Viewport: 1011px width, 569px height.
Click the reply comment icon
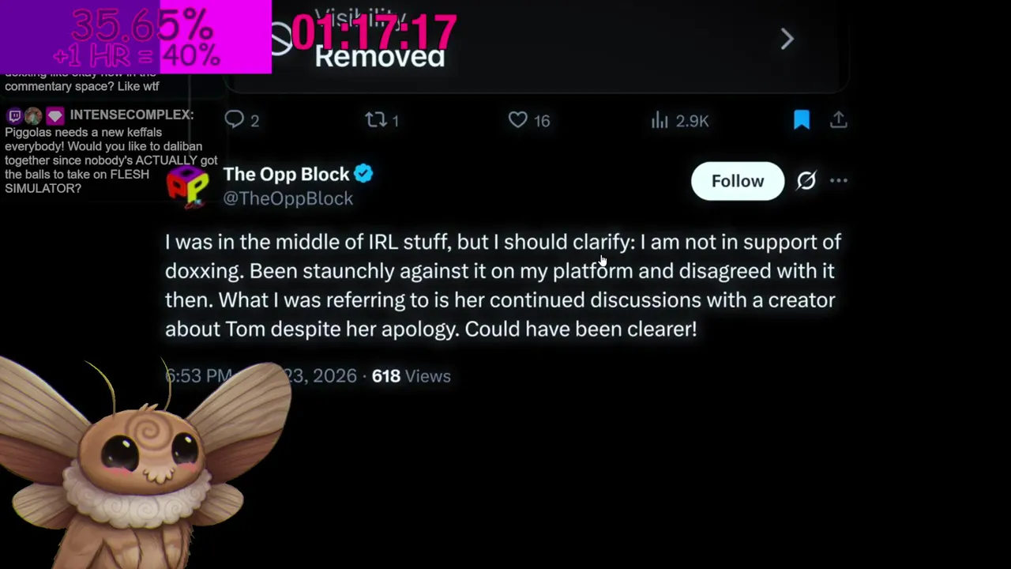(234, 120)
